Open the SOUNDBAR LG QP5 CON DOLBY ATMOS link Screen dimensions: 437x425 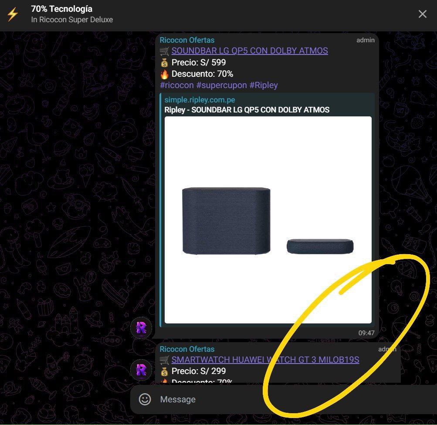tap(250, 51)
